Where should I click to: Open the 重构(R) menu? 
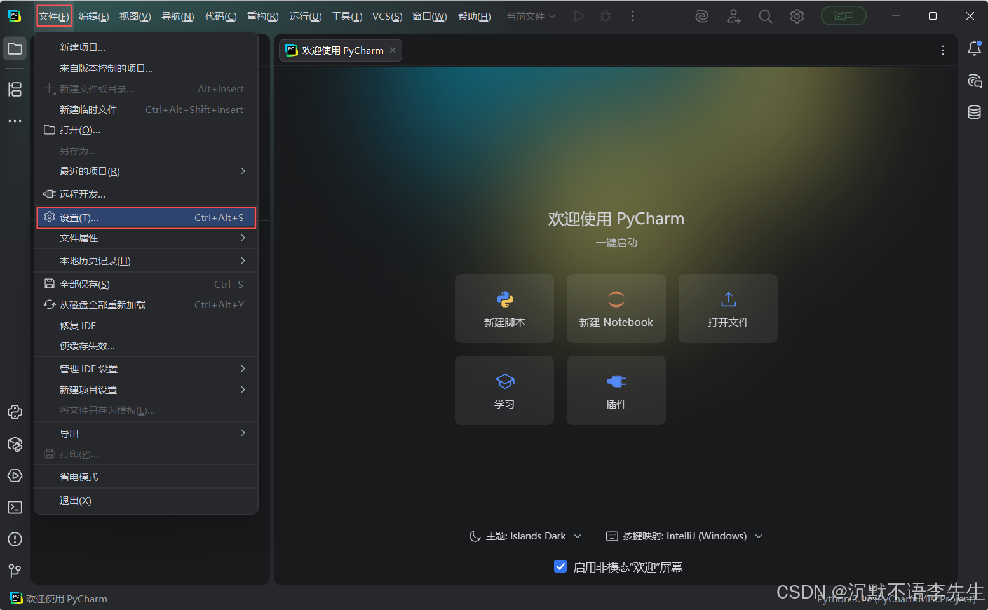[262, 16]
